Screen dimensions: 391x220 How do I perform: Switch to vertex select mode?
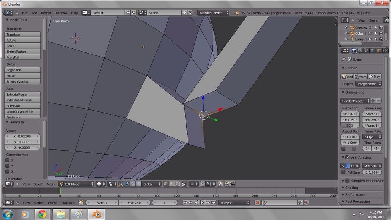166,184
